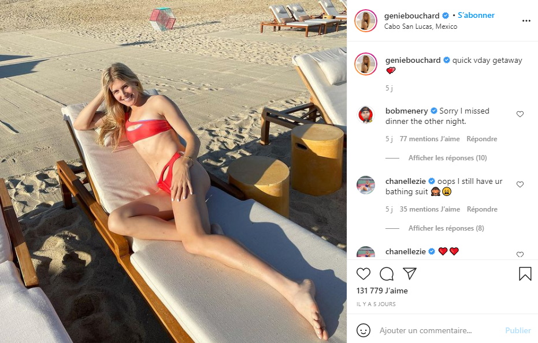Reply to bobmenery's comment with Répondre
The image size is (538, 343).
(x=482, y=138)
